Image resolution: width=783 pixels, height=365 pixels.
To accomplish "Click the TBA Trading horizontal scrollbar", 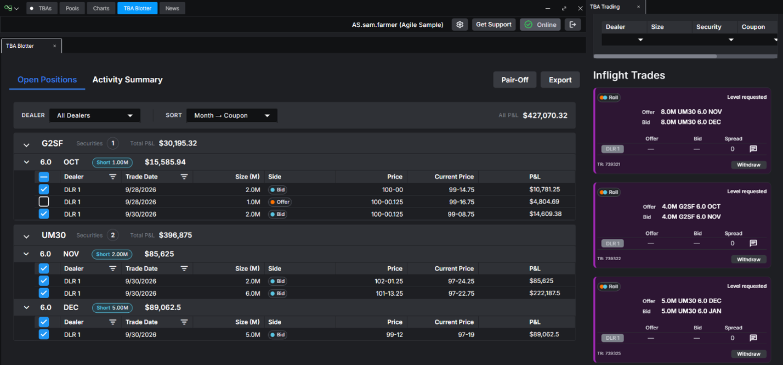I will point(655,56).
